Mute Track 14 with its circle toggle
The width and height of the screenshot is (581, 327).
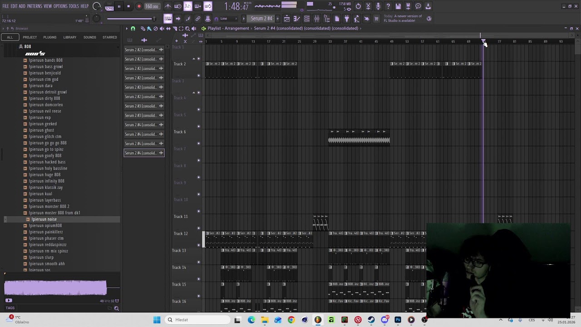198,279
